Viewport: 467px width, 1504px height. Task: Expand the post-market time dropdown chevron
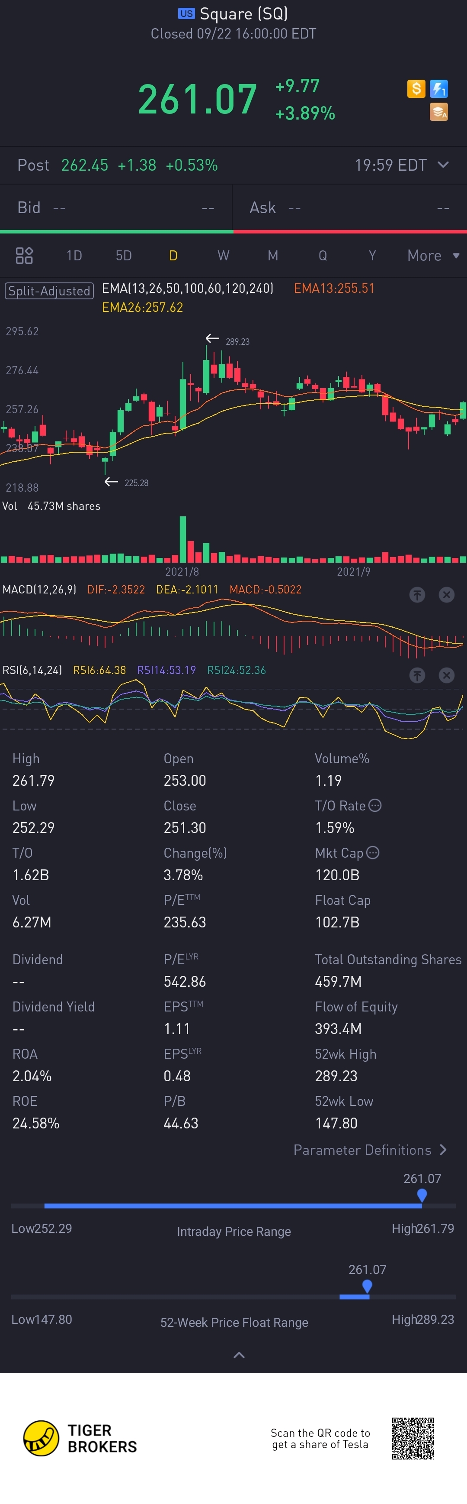coord(443,165)
